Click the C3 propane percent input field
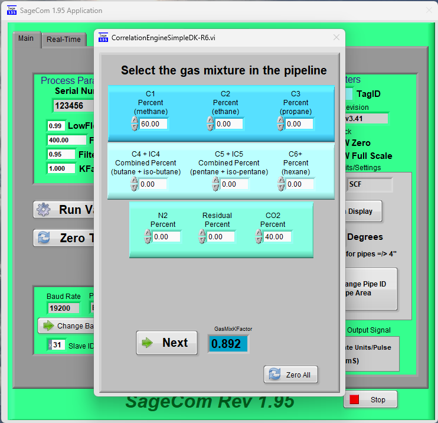Image resolution: width=438 pixels, height=423 pixels. [x=299, y=124]
